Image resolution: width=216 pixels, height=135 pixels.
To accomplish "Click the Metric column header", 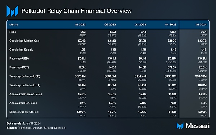I will point(14,25).
